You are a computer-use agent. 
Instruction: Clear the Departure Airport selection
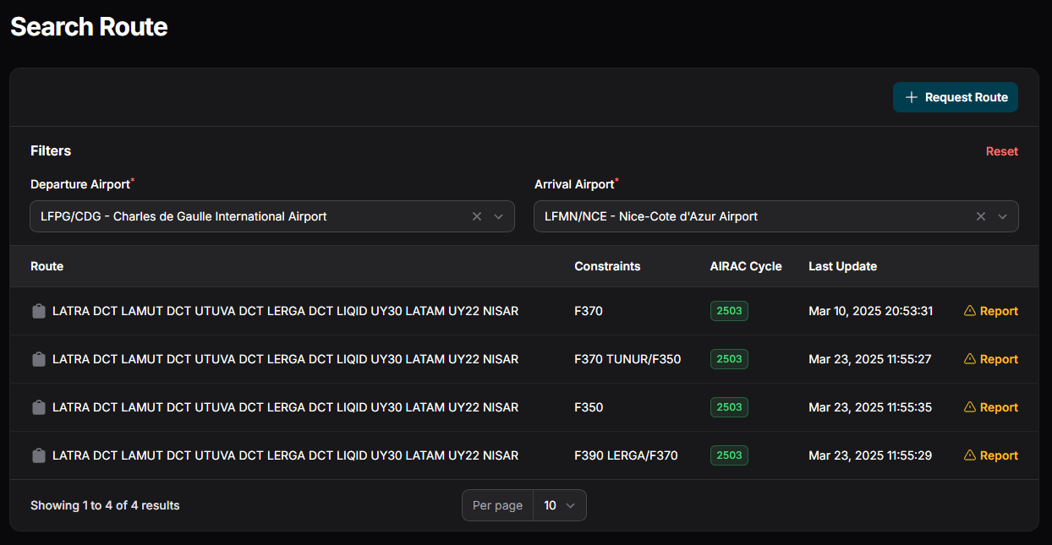pos(477,216)
